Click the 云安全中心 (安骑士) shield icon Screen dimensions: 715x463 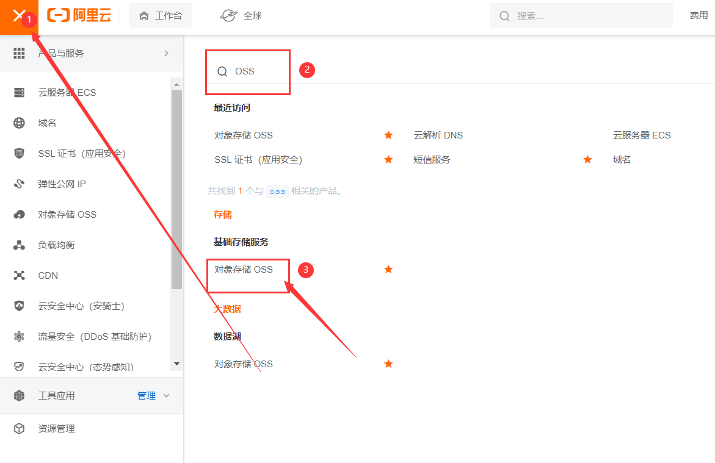[x=19, y=306]
